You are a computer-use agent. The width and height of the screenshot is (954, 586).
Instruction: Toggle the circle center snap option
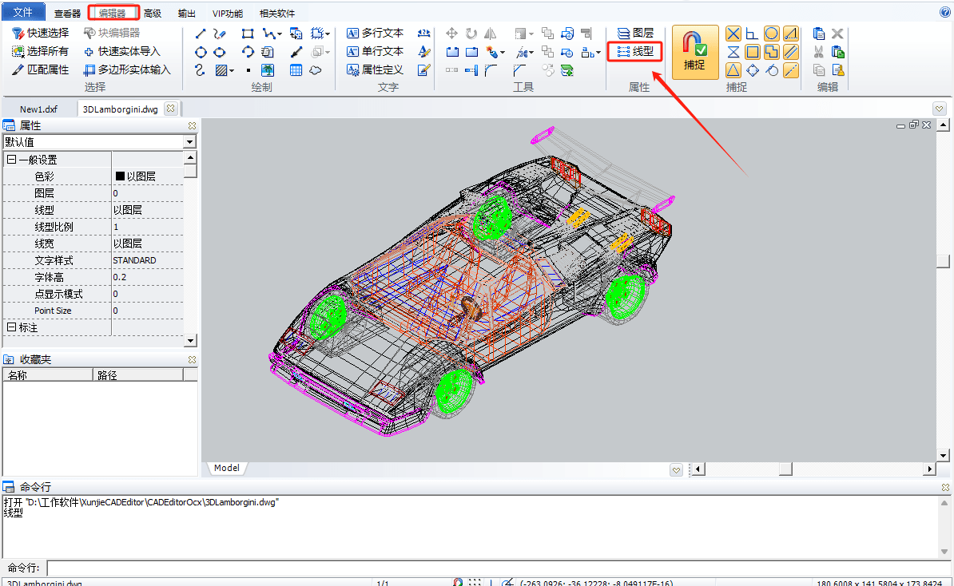(x=771, y=34)
